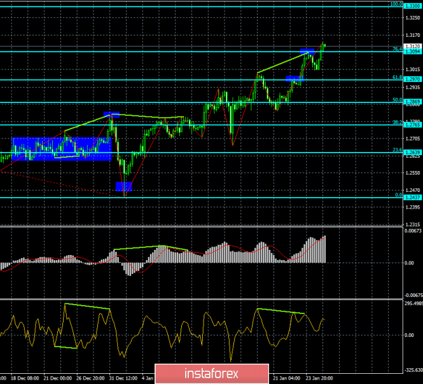Click the 1.2765 cyan price label
423x384 pixels.
coord(413,125)
